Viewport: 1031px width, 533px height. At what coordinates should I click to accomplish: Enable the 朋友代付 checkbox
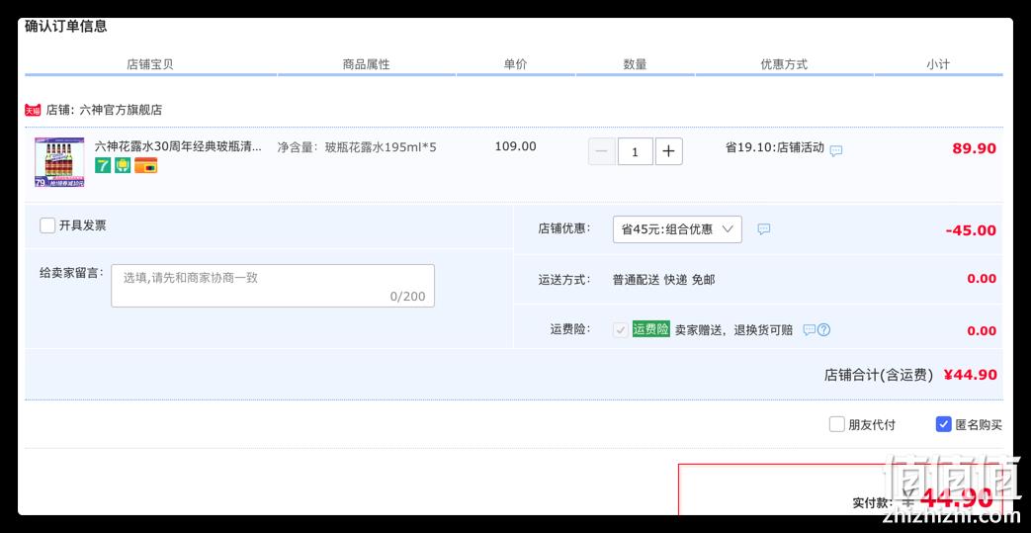pos(836,424)
